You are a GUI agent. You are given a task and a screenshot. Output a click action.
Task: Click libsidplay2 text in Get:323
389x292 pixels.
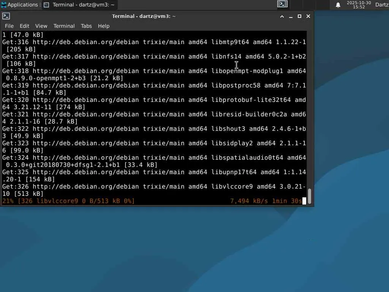[x=232, y=143]
